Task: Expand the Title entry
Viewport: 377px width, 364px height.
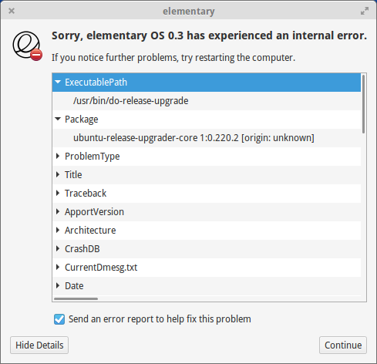Action: pos(58,174)
